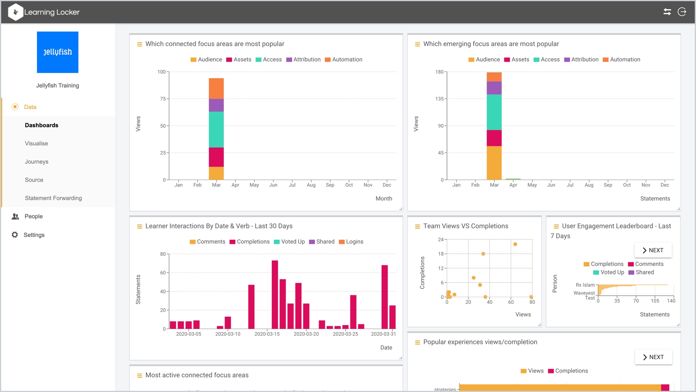Open menu for Popular experiences widget
Image resolution: width=696 pixels, height=392 pixels.
click(417, 343)
